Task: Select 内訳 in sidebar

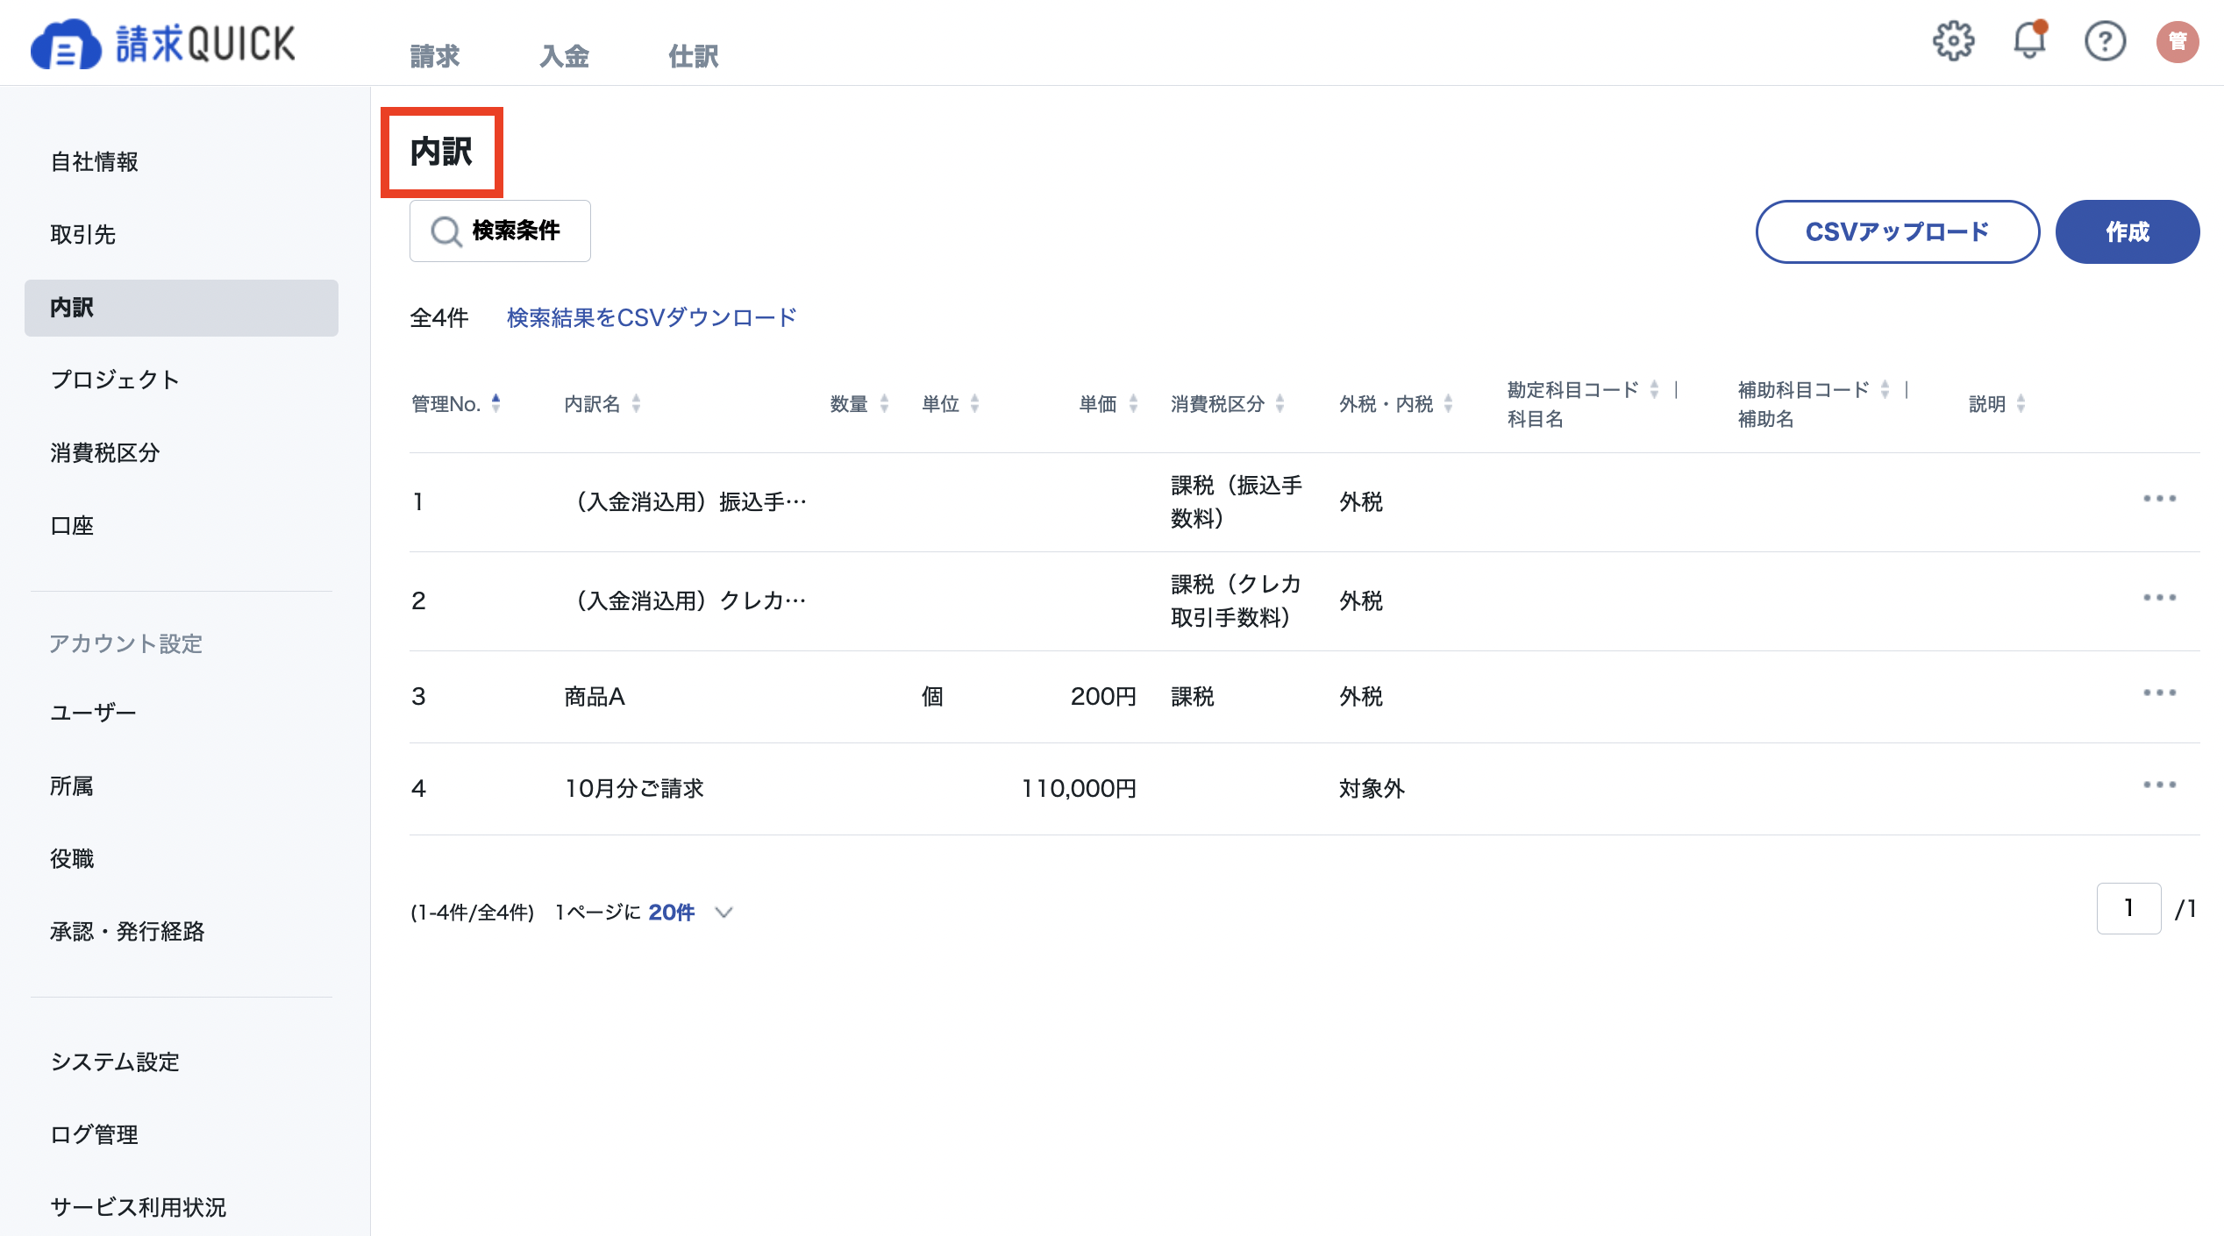Action: pos(182,308)
